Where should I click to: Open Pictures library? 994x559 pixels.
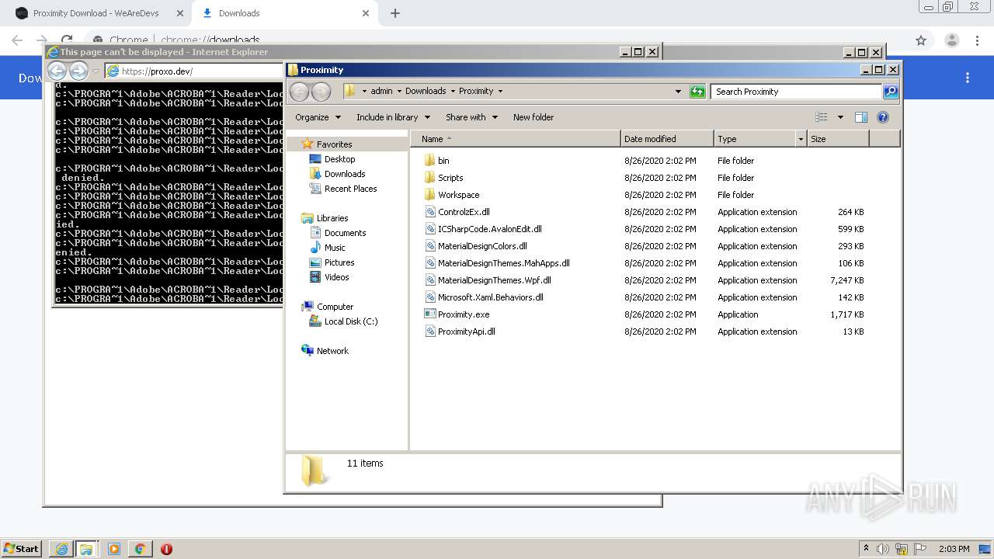click(x=339, y=262)
